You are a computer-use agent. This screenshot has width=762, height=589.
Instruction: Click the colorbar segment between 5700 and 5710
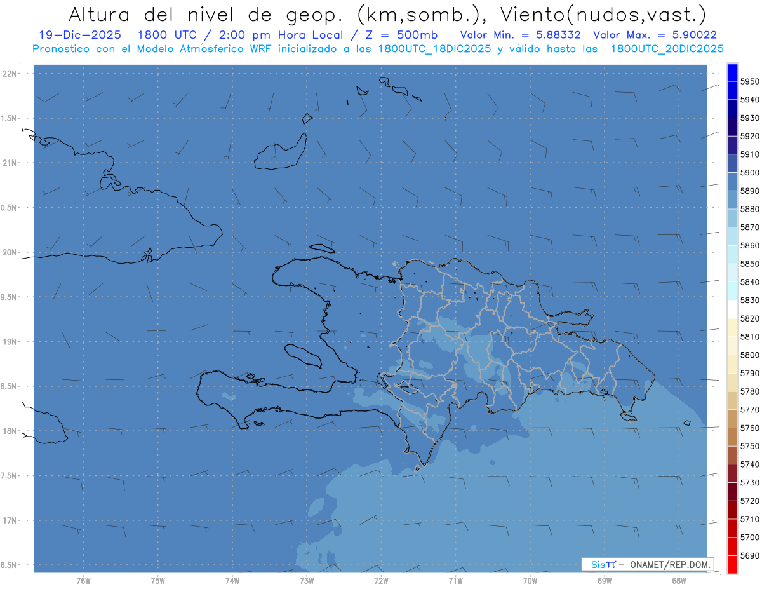732,527
